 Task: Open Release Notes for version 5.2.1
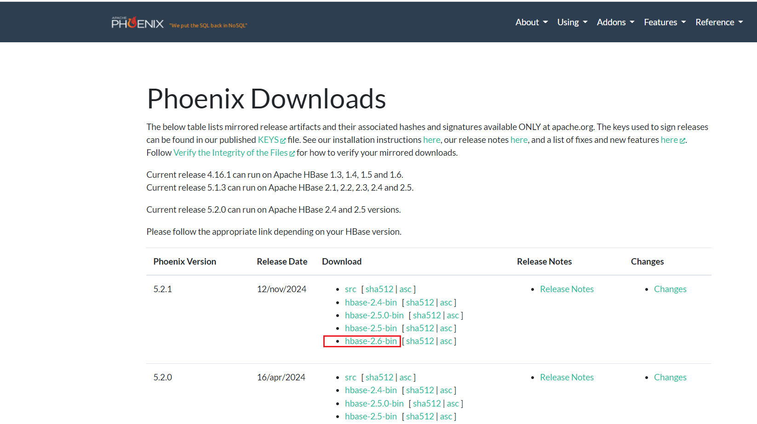click(567, 289)
